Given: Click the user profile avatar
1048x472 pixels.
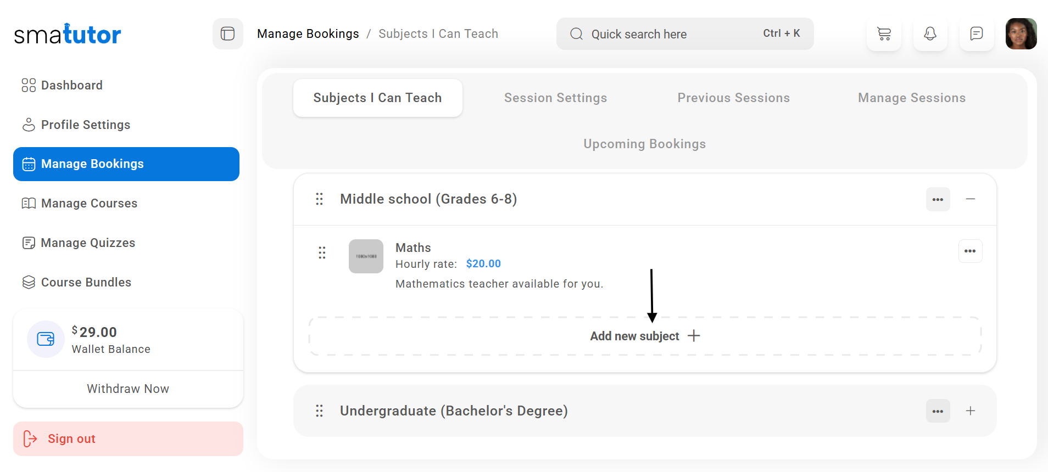Looking at the screenshot, I should tap(1021, 34).
